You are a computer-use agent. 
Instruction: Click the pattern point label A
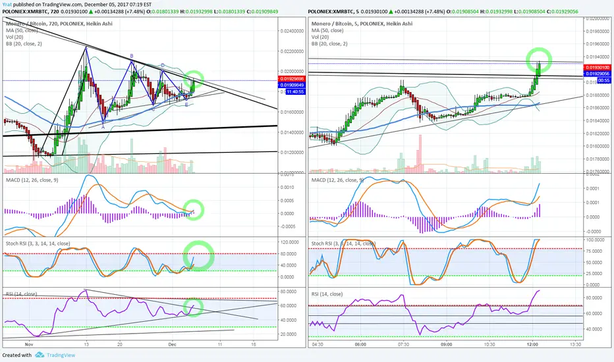(103, 127)
